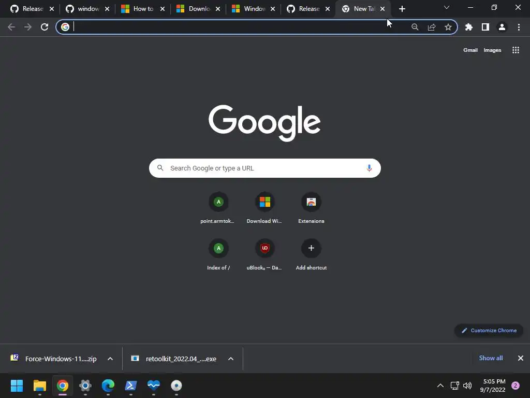The width and height of the screenshot is (530, 398).
Task: Open the Chrome profile avatar
Action: [502, 27]
